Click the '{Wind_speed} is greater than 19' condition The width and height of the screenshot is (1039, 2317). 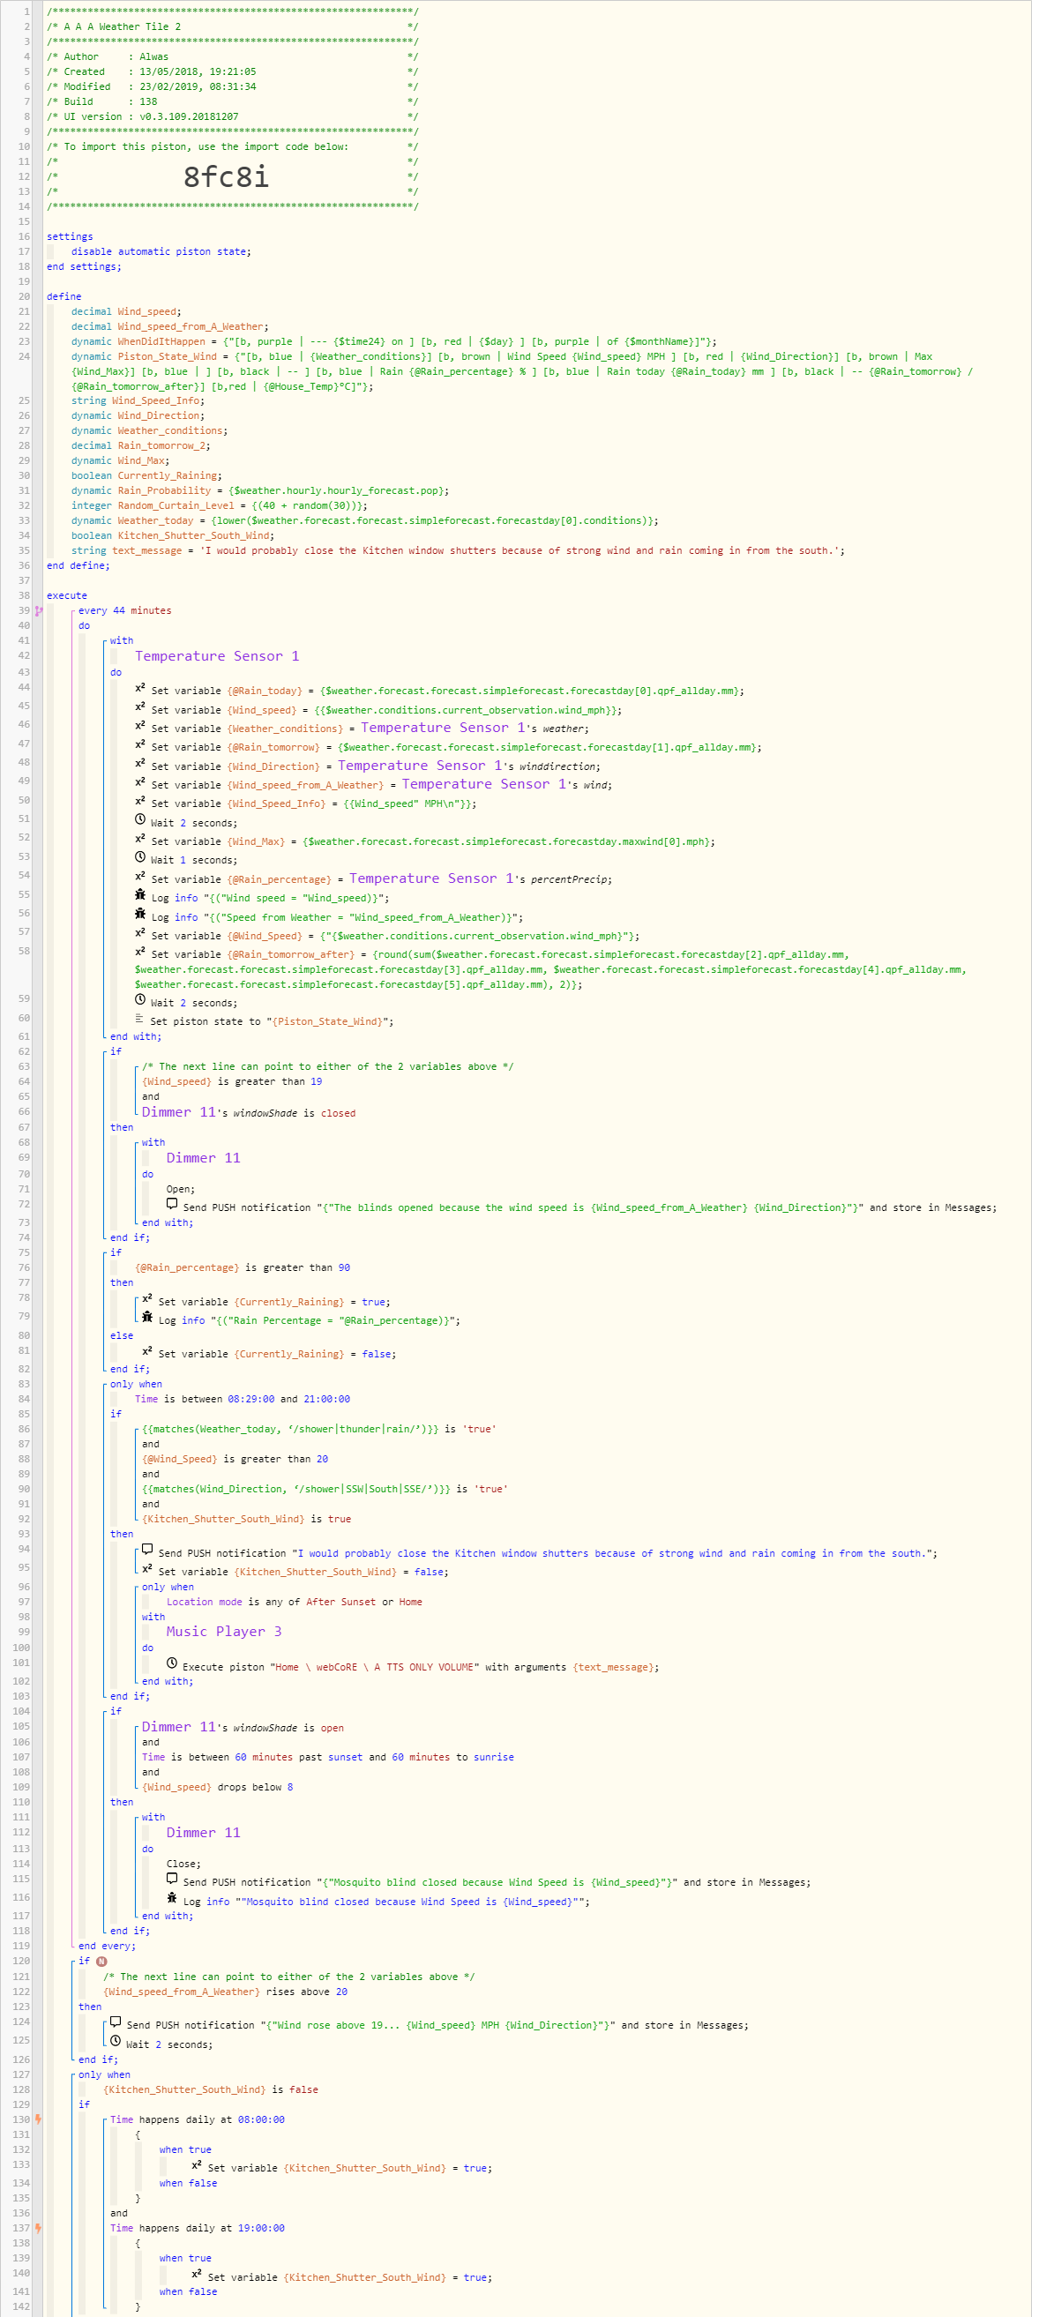232,1082
